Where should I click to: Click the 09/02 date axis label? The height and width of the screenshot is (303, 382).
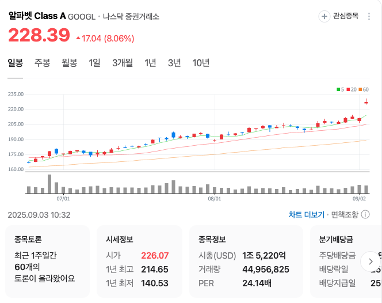(x=359, y=199)
